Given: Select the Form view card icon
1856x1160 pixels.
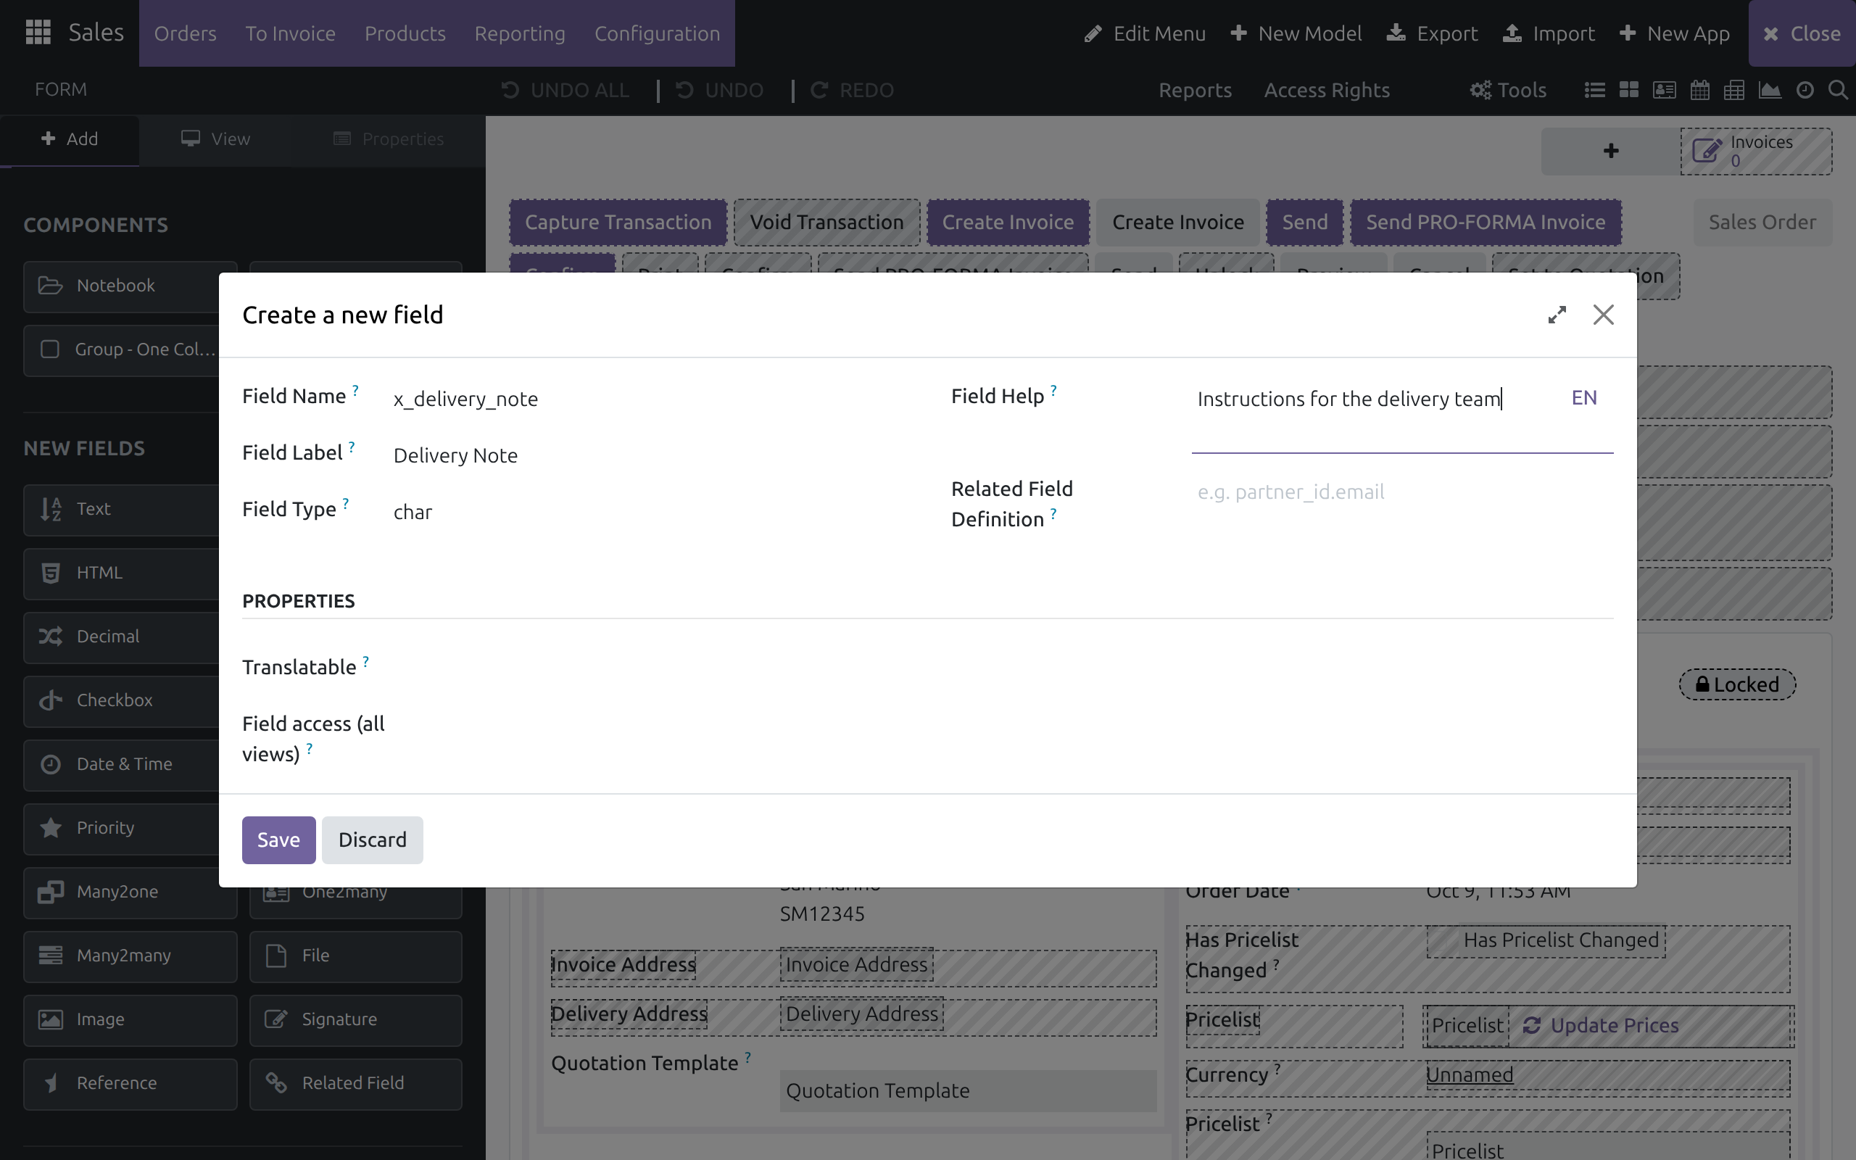Looking at the screenshot, I should 1665,90.
